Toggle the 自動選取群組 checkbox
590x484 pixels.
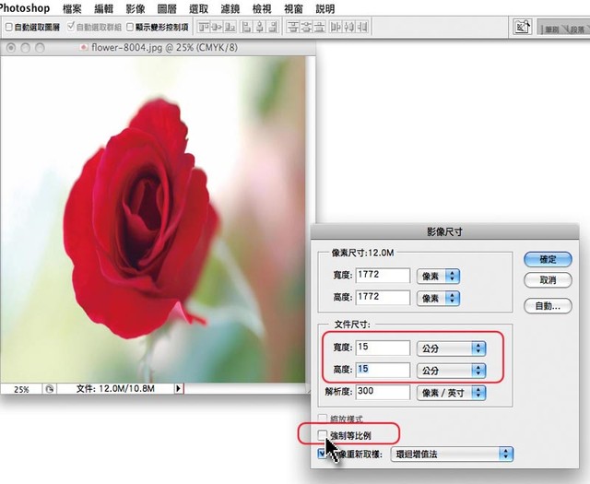tap(71, 27)
